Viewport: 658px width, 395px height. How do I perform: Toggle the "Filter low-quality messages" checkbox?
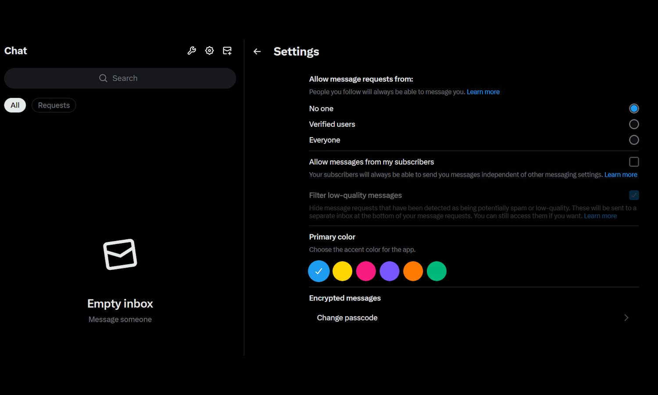click(634, 195)
